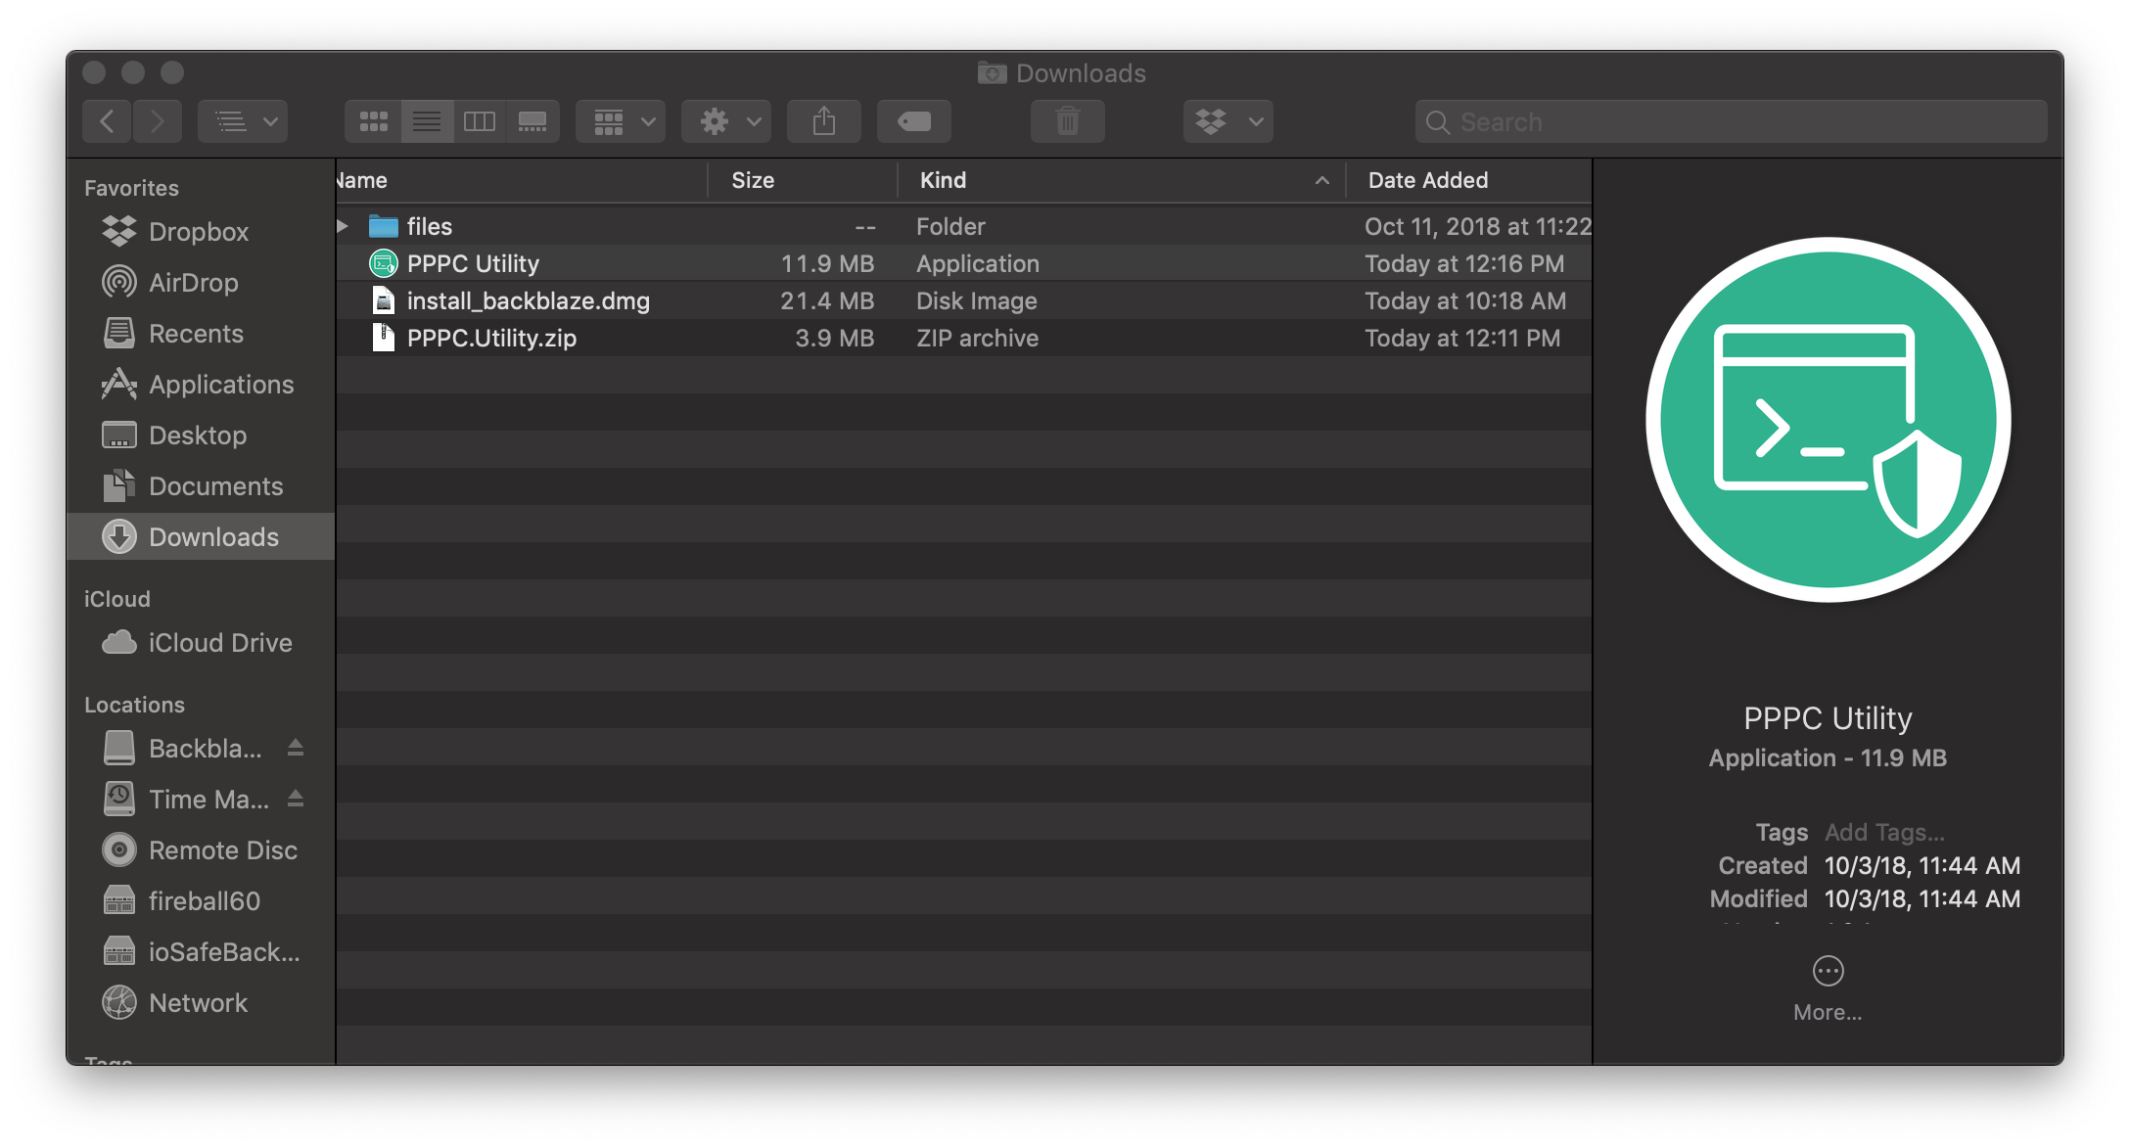
Task: Expand the files folder disclosure triangle
Action: (x=347, y=226)
